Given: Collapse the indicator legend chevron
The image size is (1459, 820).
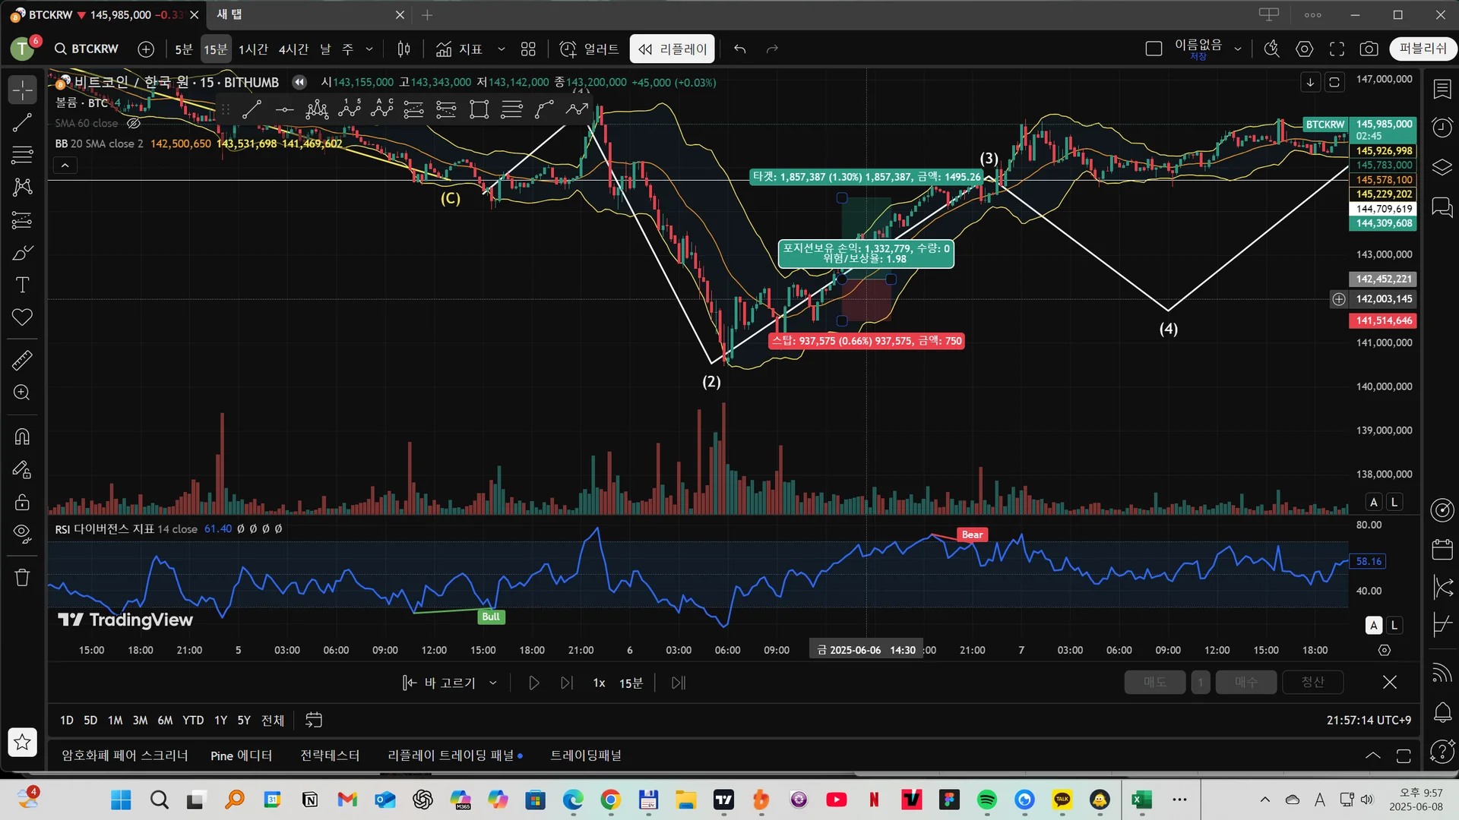Looking at the screenshot, I should 65,165.
